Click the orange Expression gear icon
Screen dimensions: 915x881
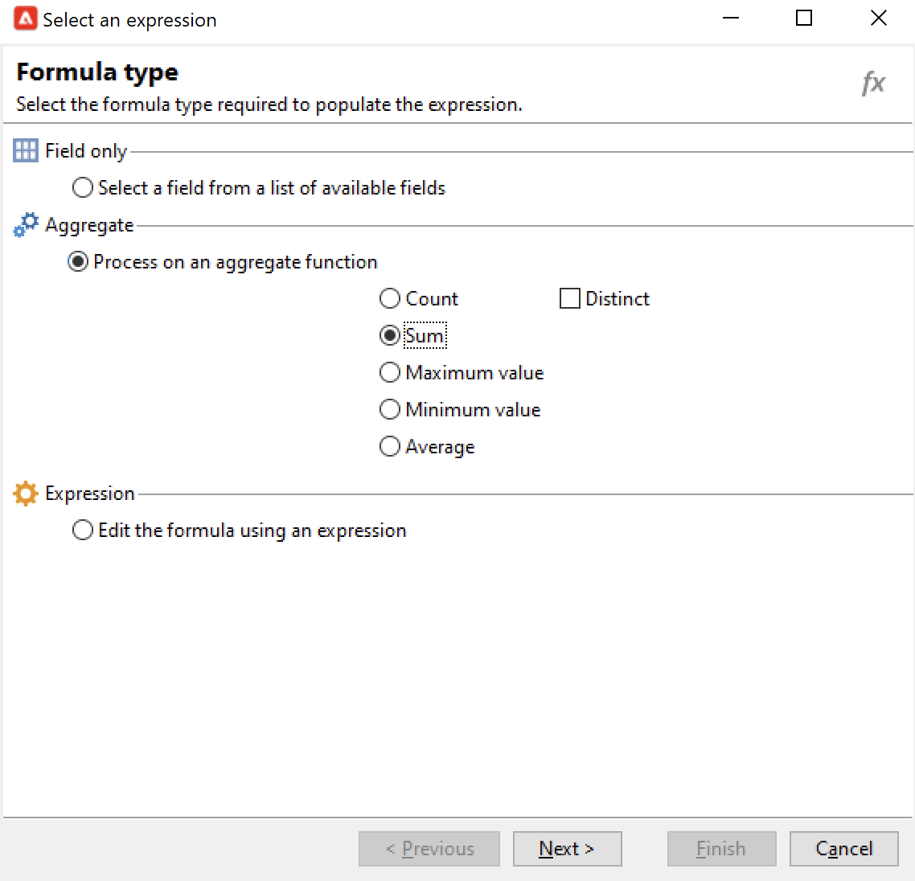26,494
